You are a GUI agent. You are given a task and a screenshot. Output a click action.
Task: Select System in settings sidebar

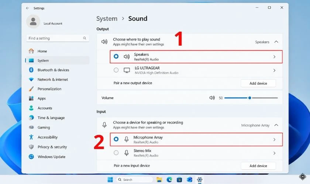(57, 61)
